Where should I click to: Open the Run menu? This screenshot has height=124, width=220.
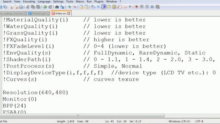point(89,1)
